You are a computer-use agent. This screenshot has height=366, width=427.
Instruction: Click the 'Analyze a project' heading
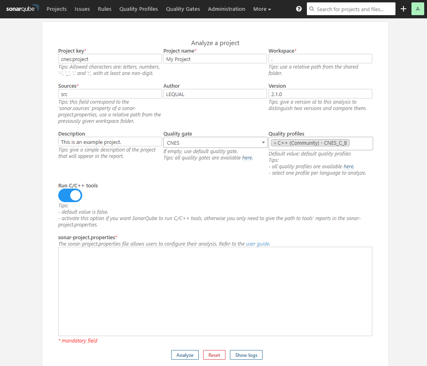coord(215,43)
